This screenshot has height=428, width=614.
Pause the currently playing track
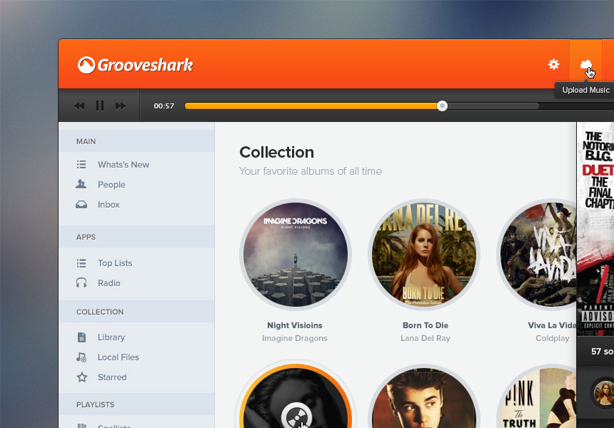100,106
